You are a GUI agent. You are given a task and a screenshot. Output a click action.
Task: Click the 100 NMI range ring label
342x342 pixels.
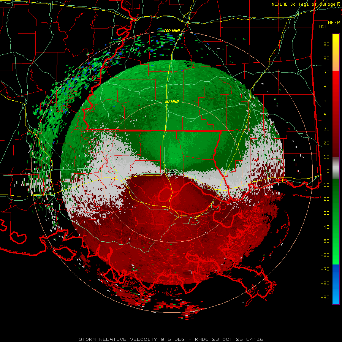point(172,31)
